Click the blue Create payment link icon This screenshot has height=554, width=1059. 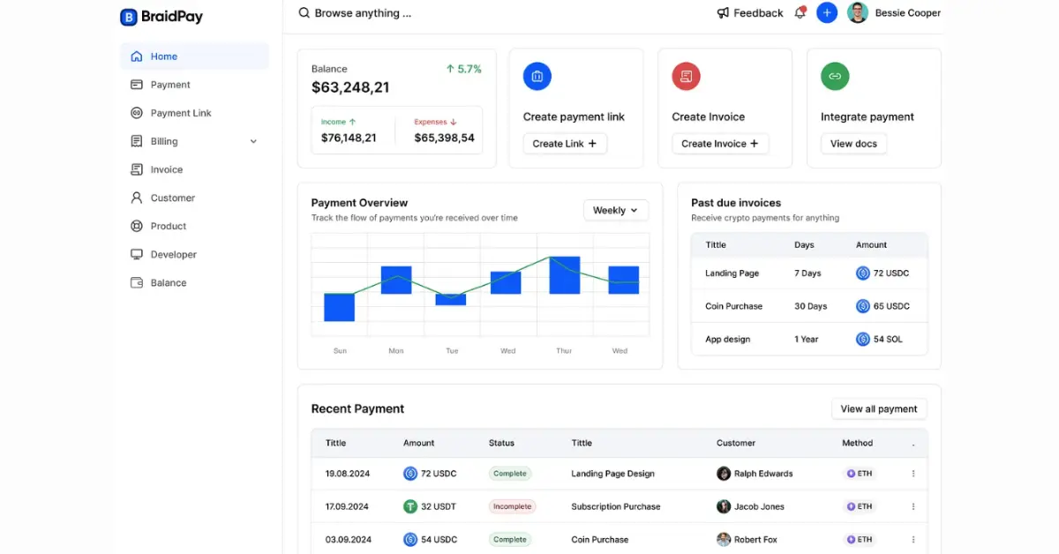click(x=537, y=76)
